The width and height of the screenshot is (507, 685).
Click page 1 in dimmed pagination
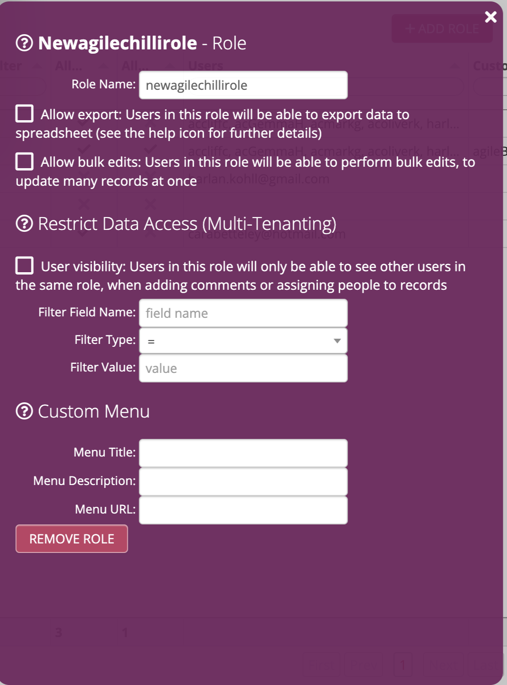point(403,664)
